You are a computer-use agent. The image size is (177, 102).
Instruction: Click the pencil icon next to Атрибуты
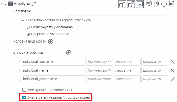click(34, 4)
